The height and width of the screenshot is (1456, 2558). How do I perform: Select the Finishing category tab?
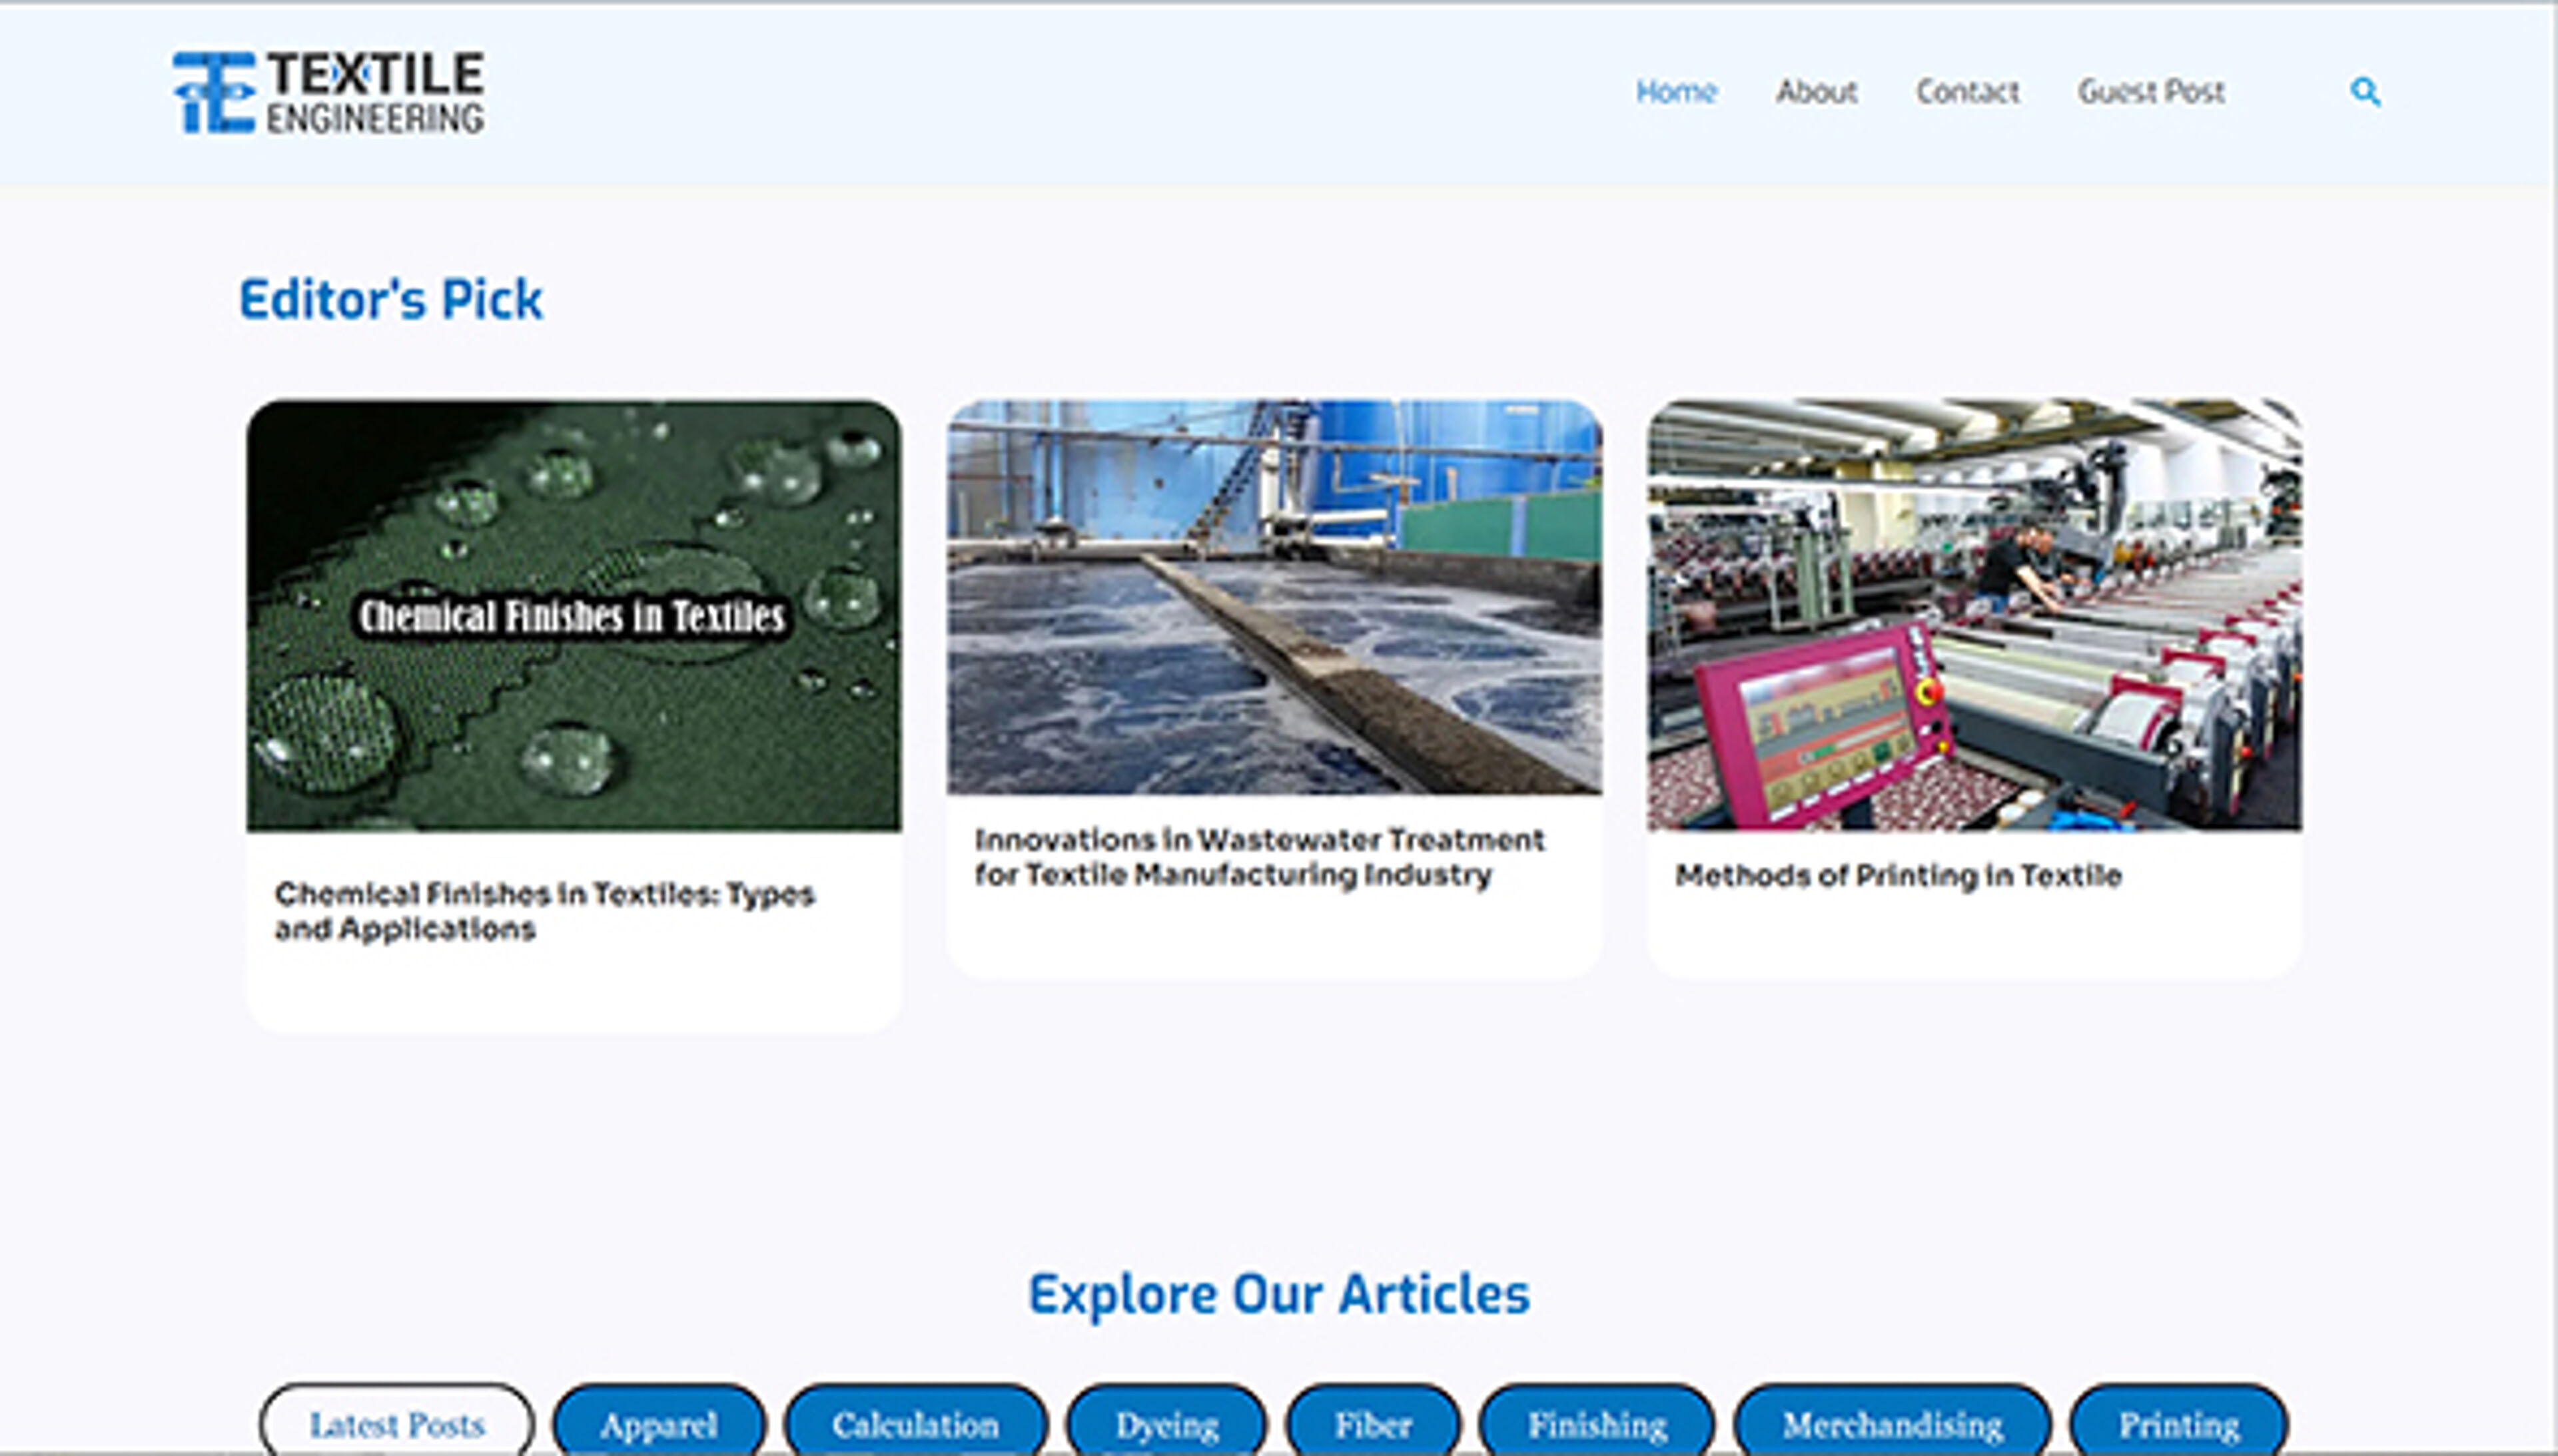(1598, 1423)
